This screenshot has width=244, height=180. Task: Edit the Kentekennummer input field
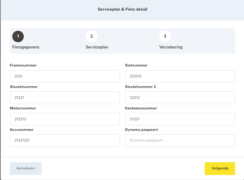(x=180, y=119)
